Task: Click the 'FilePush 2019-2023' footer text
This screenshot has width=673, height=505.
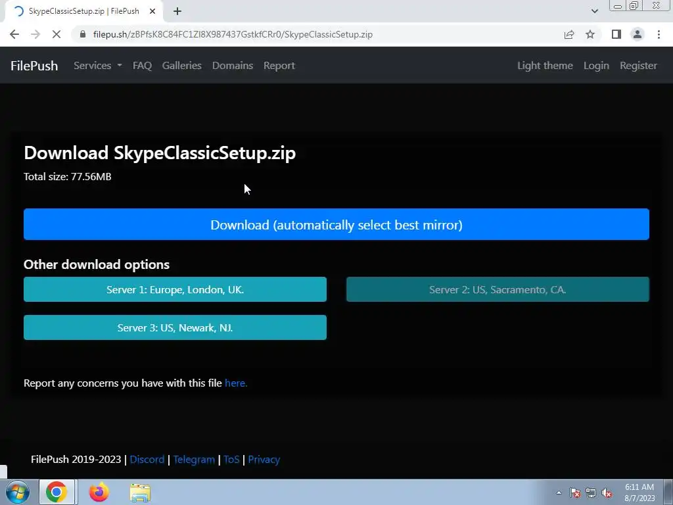Action: [x=76, y=460]
